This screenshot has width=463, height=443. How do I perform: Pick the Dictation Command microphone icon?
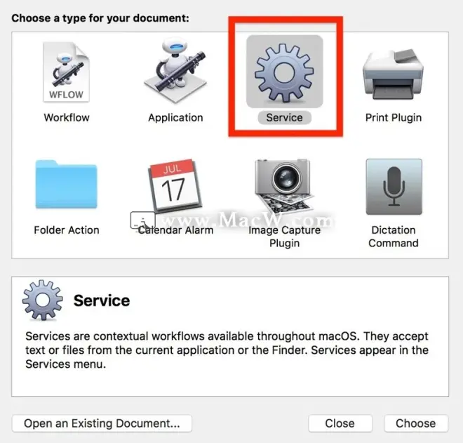tap(394, 187)
